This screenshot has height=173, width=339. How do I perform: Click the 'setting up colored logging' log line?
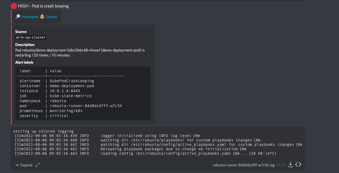point(43,131)
